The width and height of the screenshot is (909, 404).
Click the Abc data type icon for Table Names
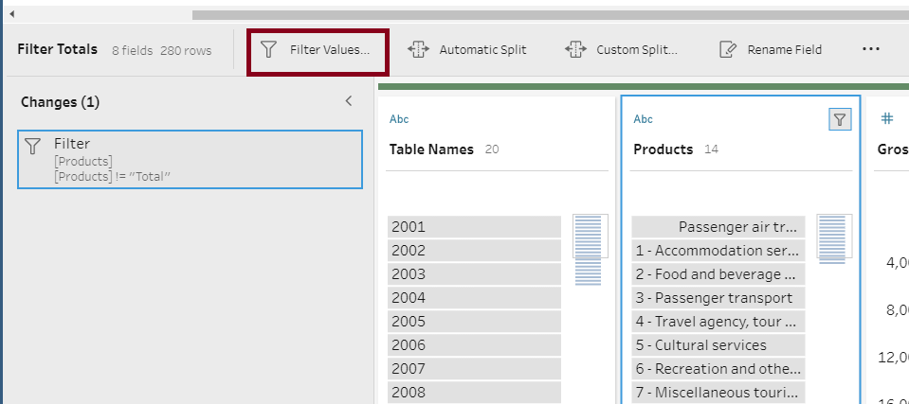point(399,119)
